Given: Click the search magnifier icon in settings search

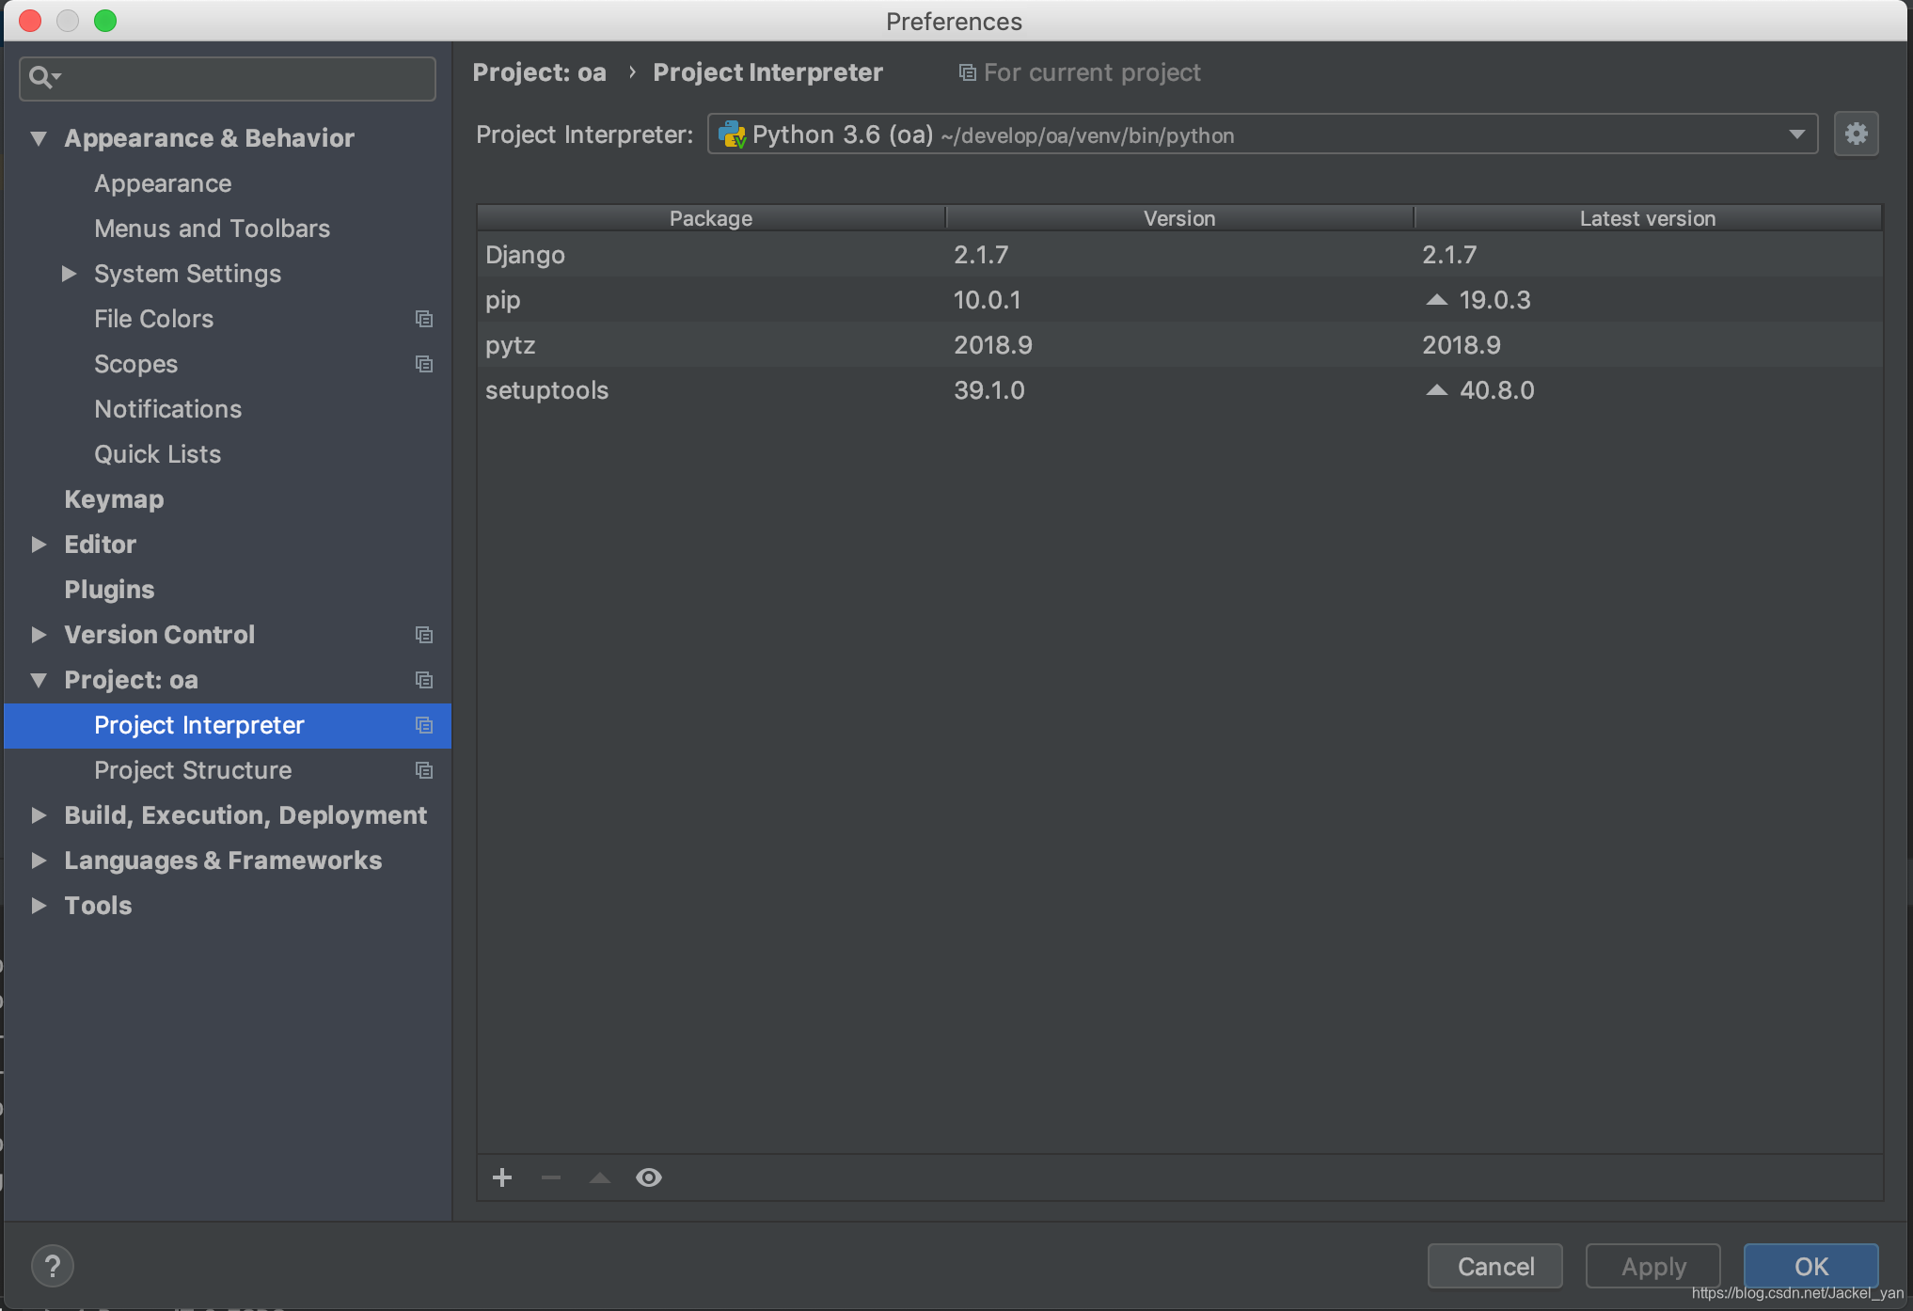Looking at the screenshot, I should click(43, 77).
